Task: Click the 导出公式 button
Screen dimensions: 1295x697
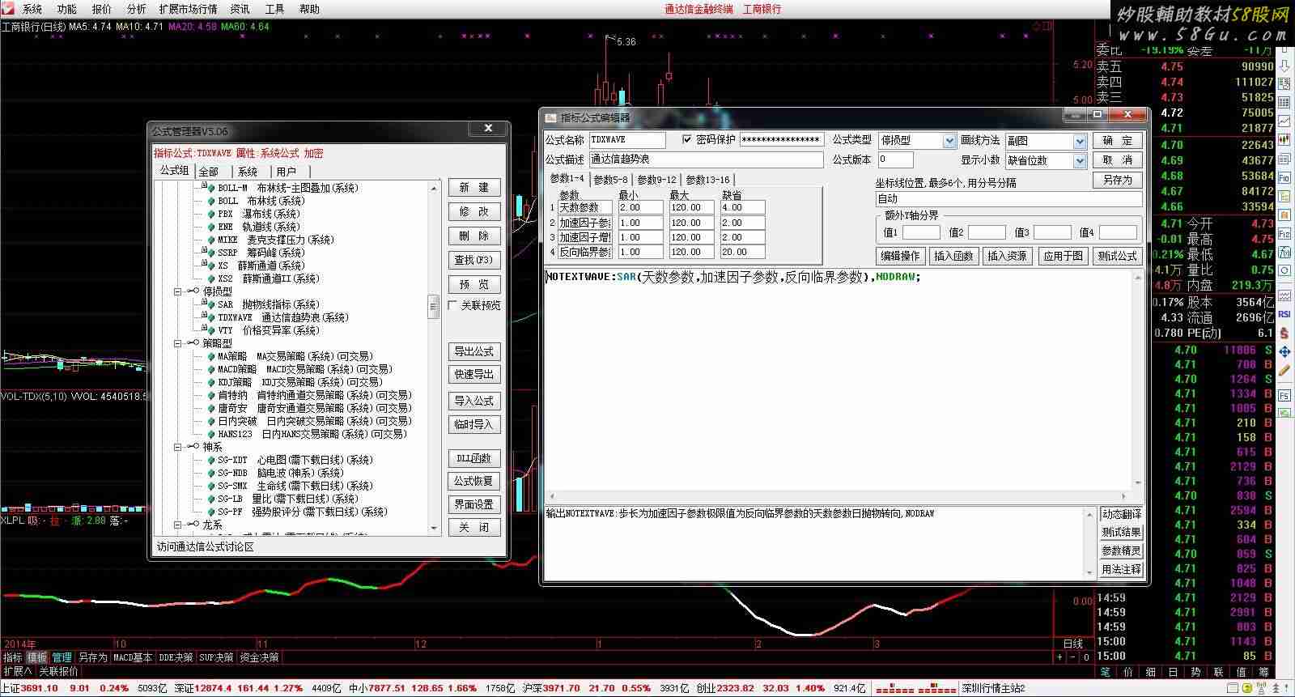Action: pyautogui.click(x=474, y=351)
